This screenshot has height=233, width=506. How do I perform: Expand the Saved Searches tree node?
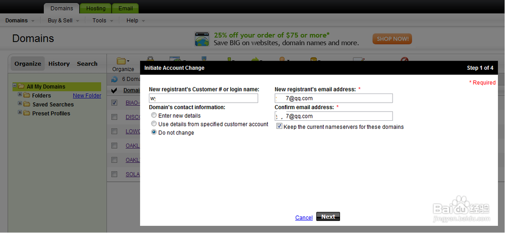tap(20, 104)
